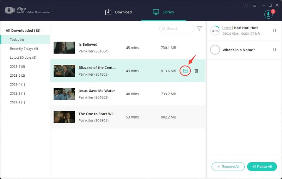The height and width of the screenshot is (179, 282).
Task: Click the Search field in library
Action: (177, 28)
